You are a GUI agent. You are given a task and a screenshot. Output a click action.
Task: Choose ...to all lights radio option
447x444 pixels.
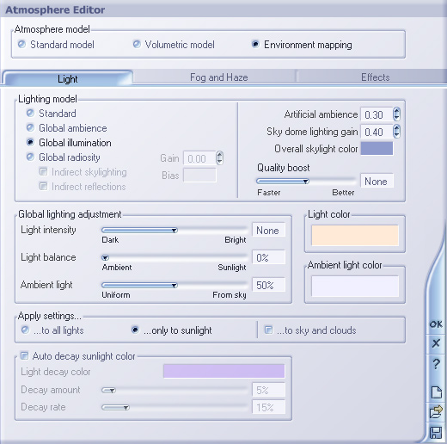(x=25, y=330)
